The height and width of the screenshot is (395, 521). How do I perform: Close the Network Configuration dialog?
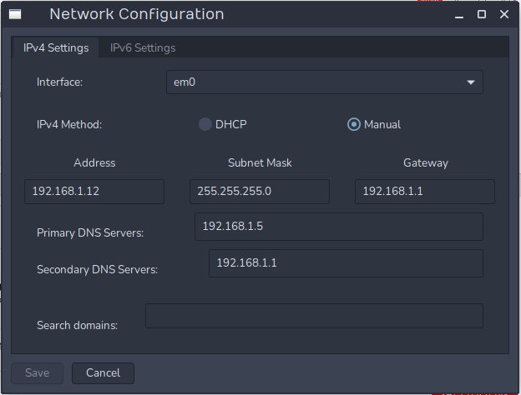pos(503,15)
